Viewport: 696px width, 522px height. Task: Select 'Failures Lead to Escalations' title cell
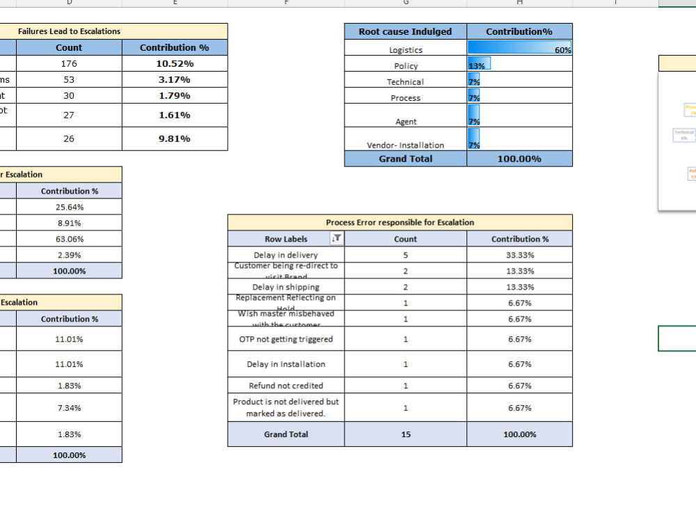tap(113, 31)
